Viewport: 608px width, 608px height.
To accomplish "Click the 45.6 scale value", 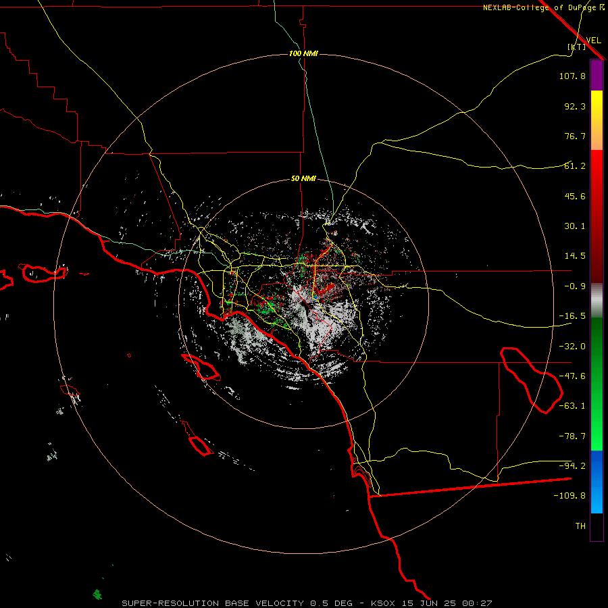I will coord(575,196).
